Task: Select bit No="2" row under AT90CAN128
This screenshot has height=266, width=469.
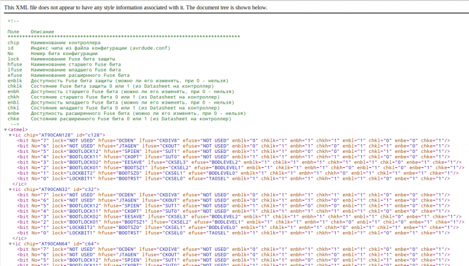Action: [241, 168]
